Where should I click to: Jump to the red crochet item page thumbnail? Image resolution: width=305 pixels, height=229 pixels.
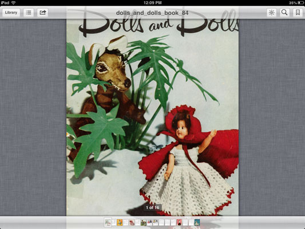coord(132,222)
